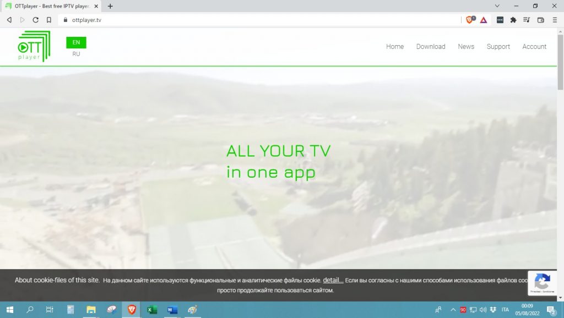
Task: Switch site language to EN
Action: point(76,42)
